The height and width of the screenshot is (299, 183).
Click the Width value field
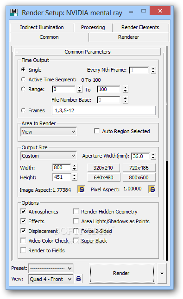click(x=62, y=167)
